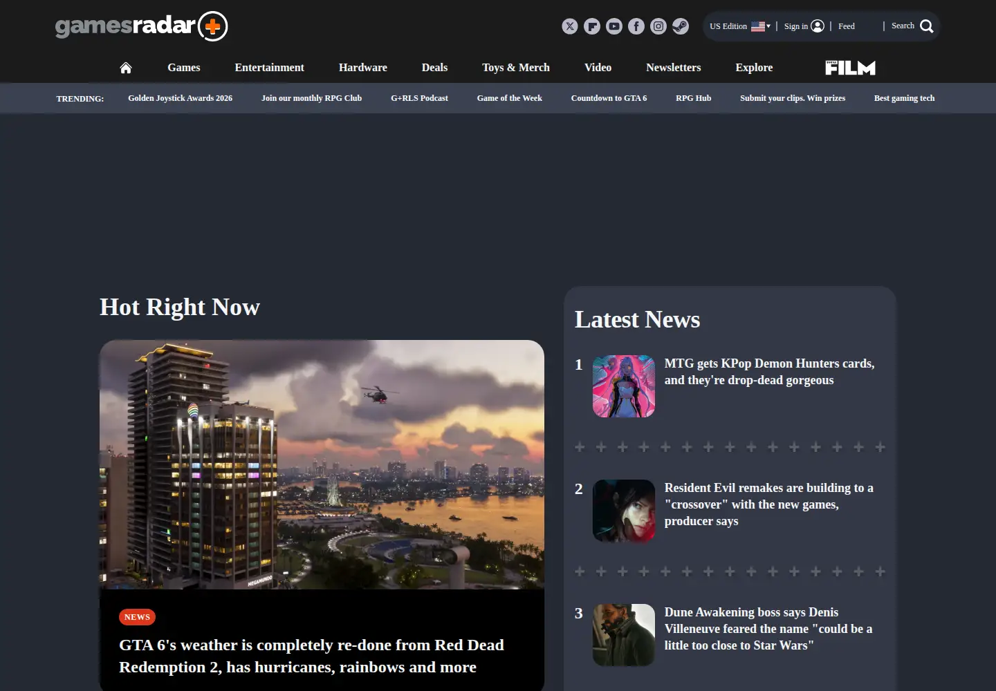Open Dune Awakening boss headline
This screenshot has height=691, width=996.
(768, 629)
